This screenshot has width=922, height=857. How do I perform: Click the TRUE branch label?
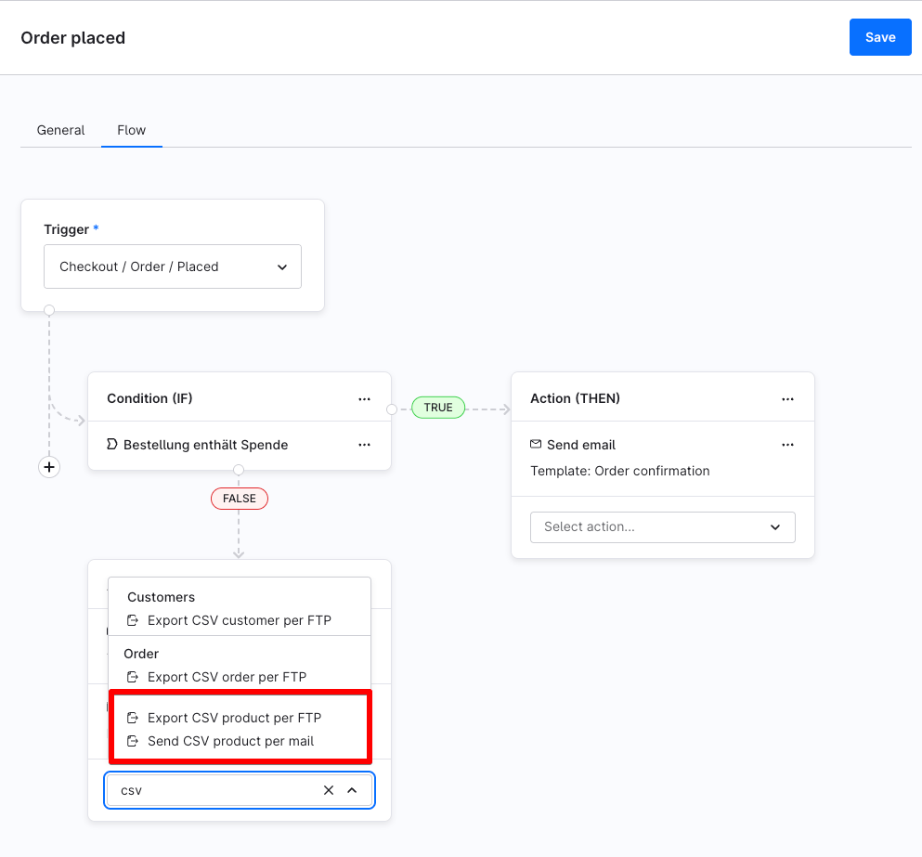point(438,408)
